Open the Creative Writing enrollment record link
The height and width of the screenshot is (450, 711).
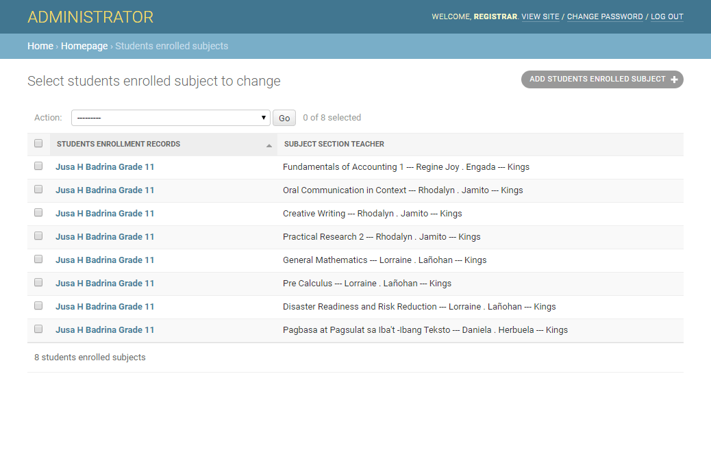tap(104, 213)
